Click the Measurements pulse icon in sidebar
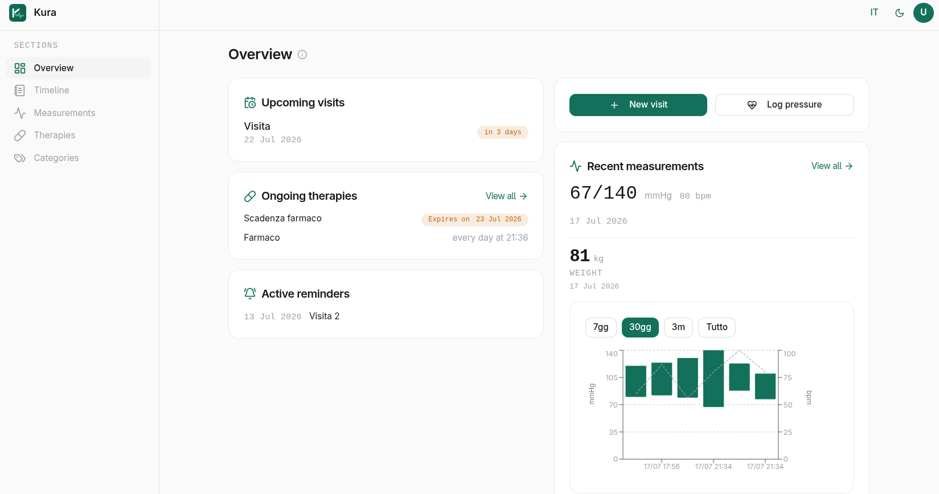 tap(20, 113)
